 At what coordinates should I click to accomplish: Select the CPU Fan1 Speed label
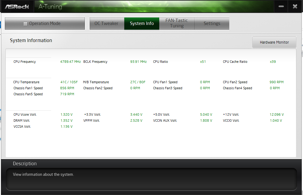tap(165, 82)
